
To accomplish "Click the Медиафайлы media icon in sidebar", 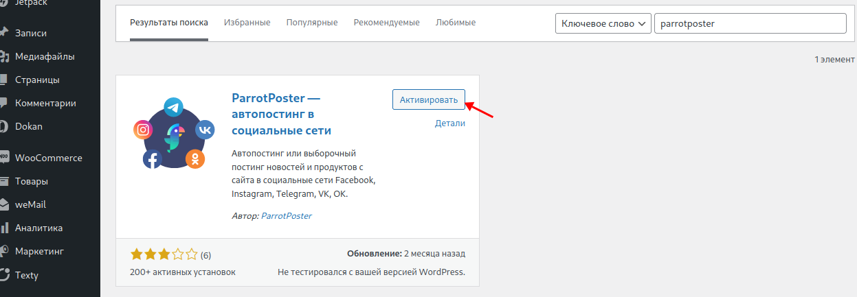I will tap(3, 56).
